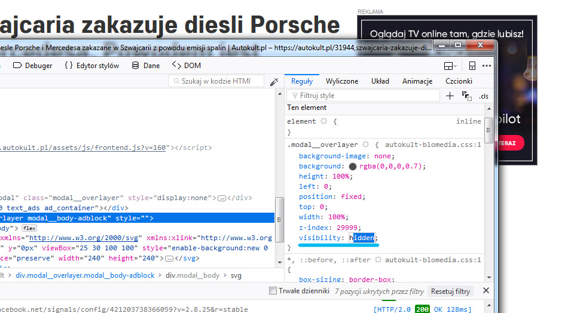Viewport: 574px width, 313px height.
Task: Open the rgba(0,0,0,0.7) background color swatch
Action: [353, 167]
